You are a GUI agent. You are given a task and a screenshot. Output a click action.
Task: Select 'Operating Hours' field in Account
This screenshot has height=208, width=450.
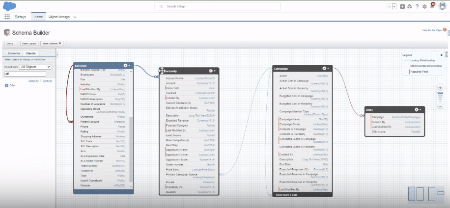103,110
